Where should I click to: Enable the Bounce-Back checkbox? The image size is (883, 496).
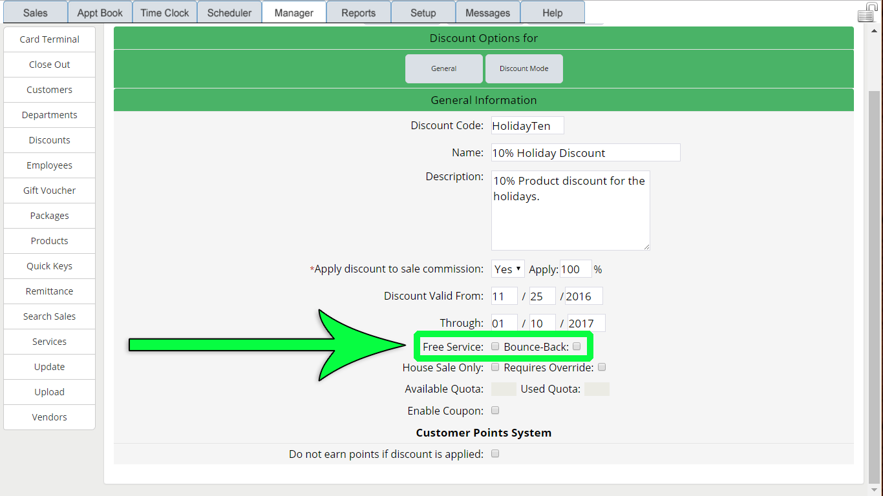coord(577,347)
